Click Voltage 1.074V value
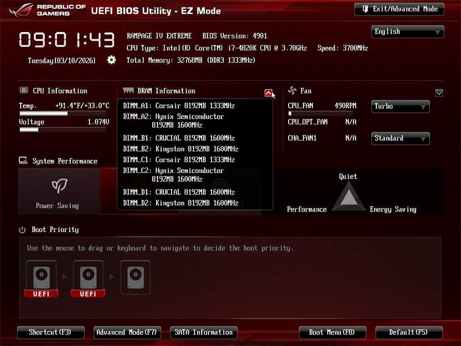 pos(98,122)
